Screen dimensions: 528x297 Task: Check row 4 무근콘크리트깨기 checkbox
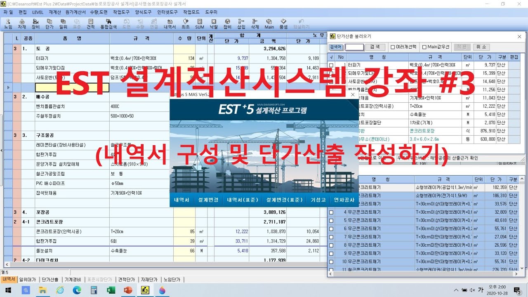click(x=331, y=212)
